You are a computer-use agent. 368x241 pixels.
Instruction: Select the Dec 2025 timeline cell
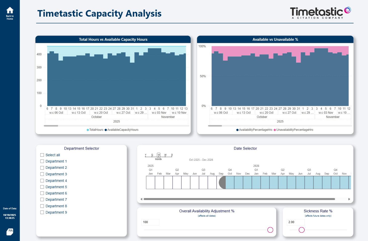pos(247,183)
